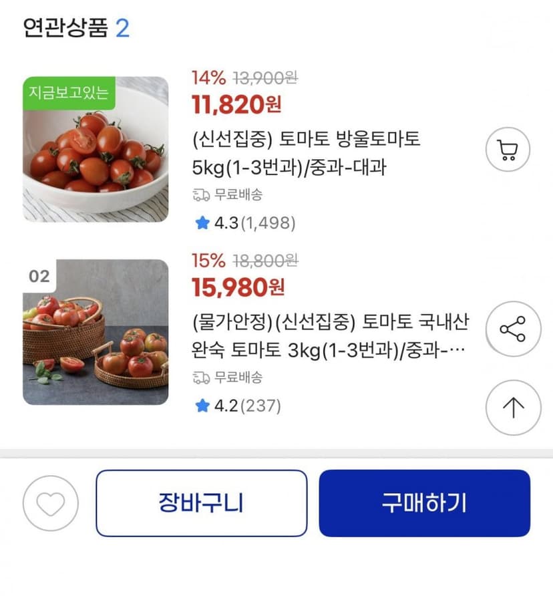
Task: Tap the 4.3 star rating with 1,498 reviews
Action: point(244,222)
